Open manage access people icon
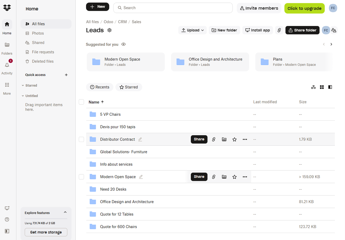 334,30
